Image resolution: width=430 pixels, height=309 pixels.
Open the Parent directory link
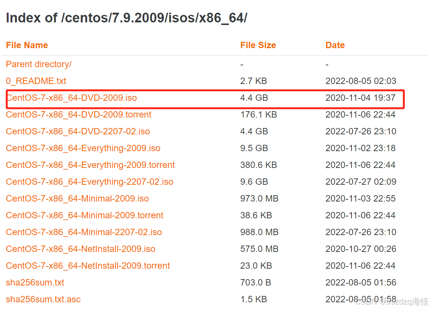[39, 64]
